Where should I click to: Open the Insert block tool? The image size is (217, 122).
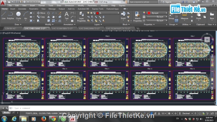123,16
